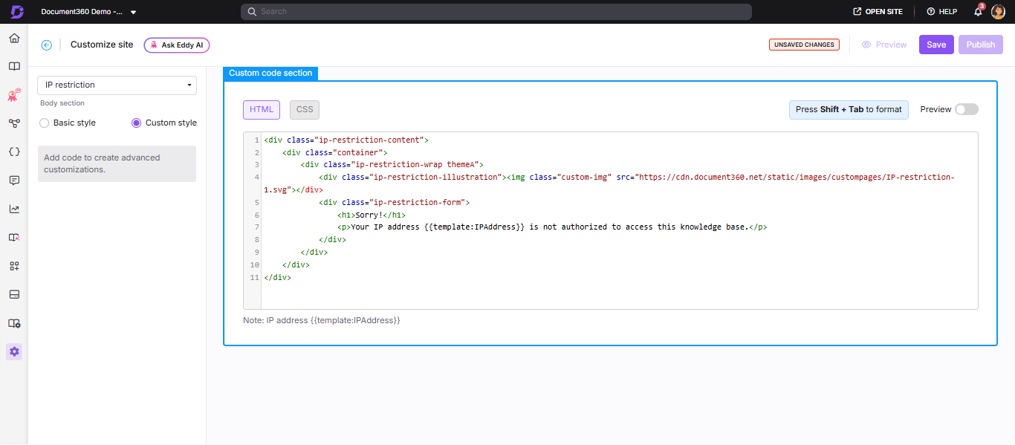Click the Unsaved Changes badge

(x=804, y=45)
